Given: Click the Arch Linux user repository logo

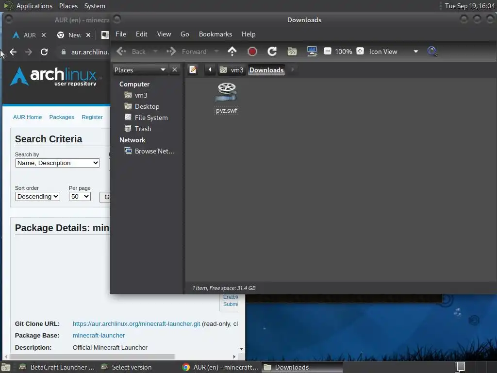Looking at the screenshot, I should point(54,76).
